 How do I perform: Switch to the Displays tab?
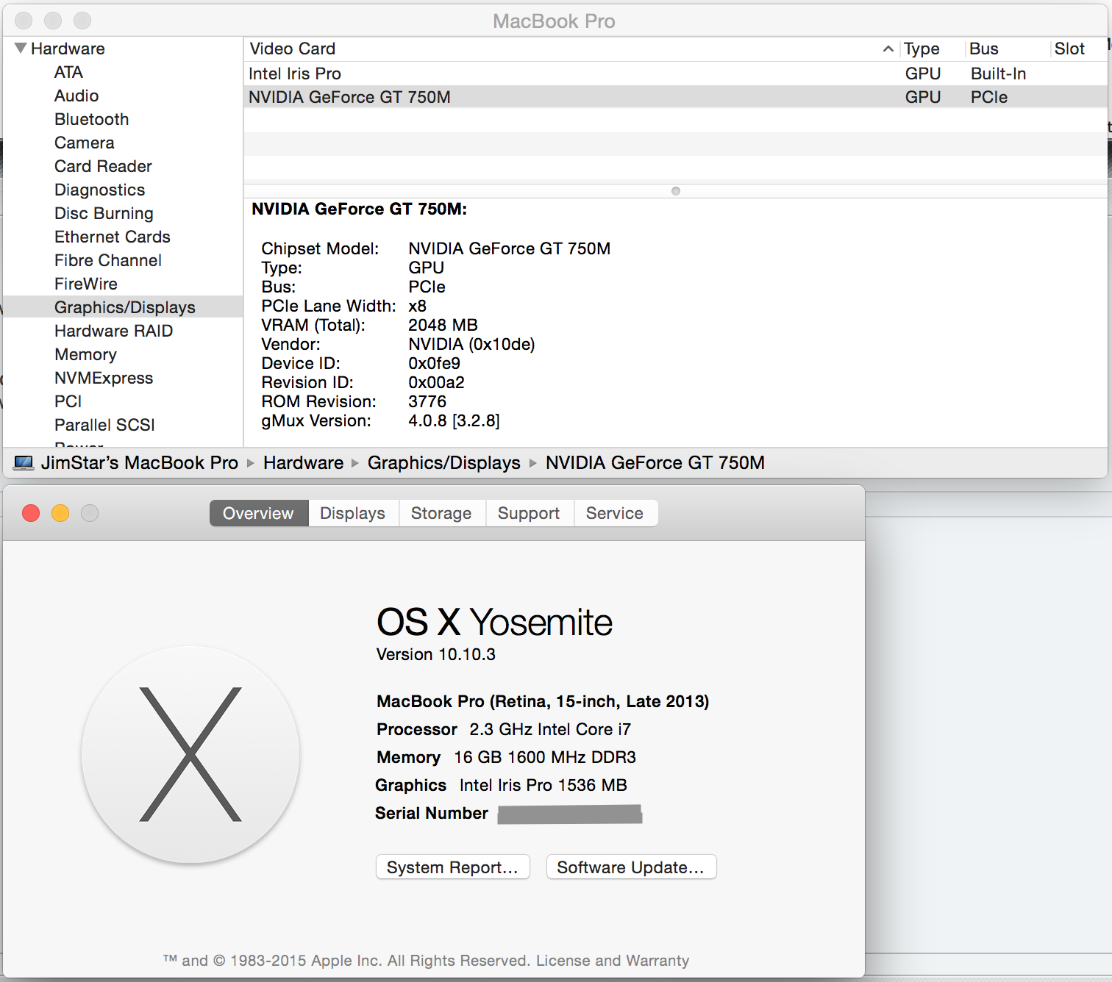(353, 513)
